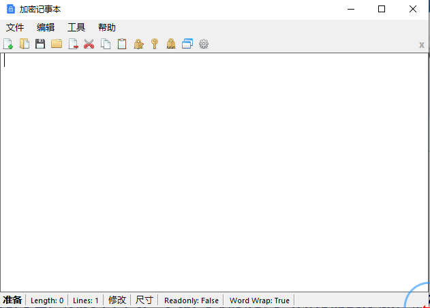Viewport: 430px width, 308px height.
Task: Click the new document icon with green plus
Action: click(8, 44)
